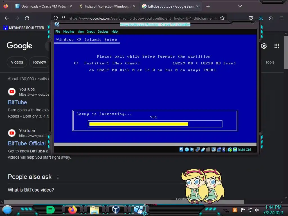Click the VirtualBox keyboard capture arrow icon
The width and height of the screenshot is (288, 216).
pyautogui.click(x=235, y=150)
